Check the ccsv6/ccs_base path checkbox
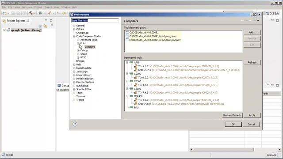Image resolution: width=283 pixels, height=159 pixels. pos(127,36)
